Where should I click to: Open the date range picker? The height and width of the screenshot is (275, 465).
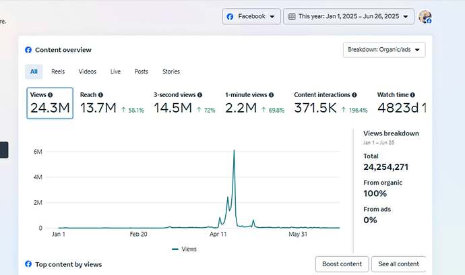(348, 17)
